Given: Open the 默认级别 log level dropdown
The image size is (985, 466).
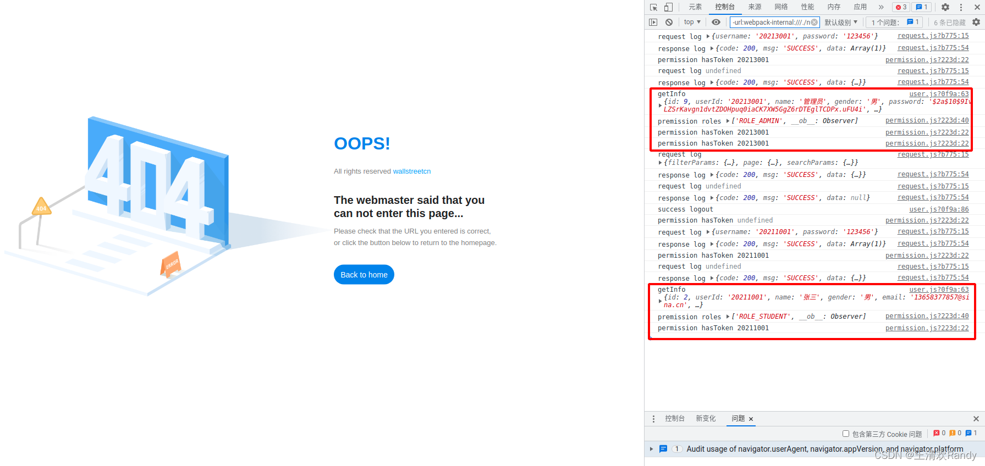Looking at the screenshot, I should (x=841, y=23).
